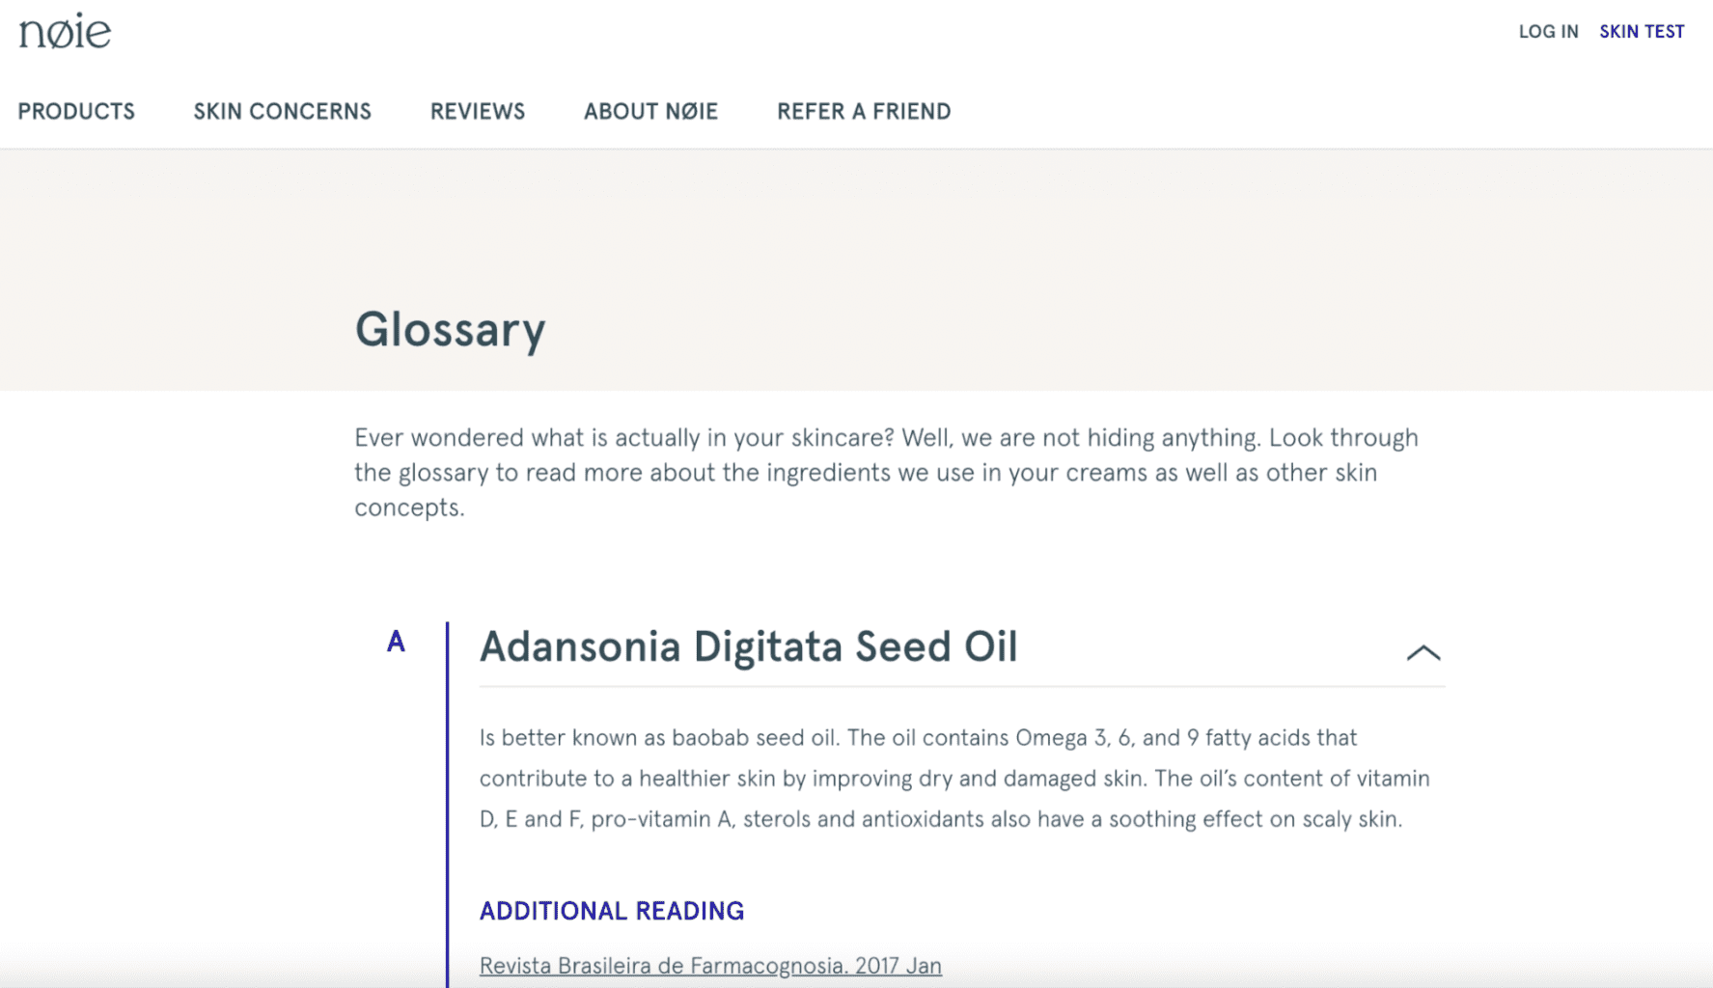Toggle the Adansonia Digitata Seed Oil title

tap(748, 647)
